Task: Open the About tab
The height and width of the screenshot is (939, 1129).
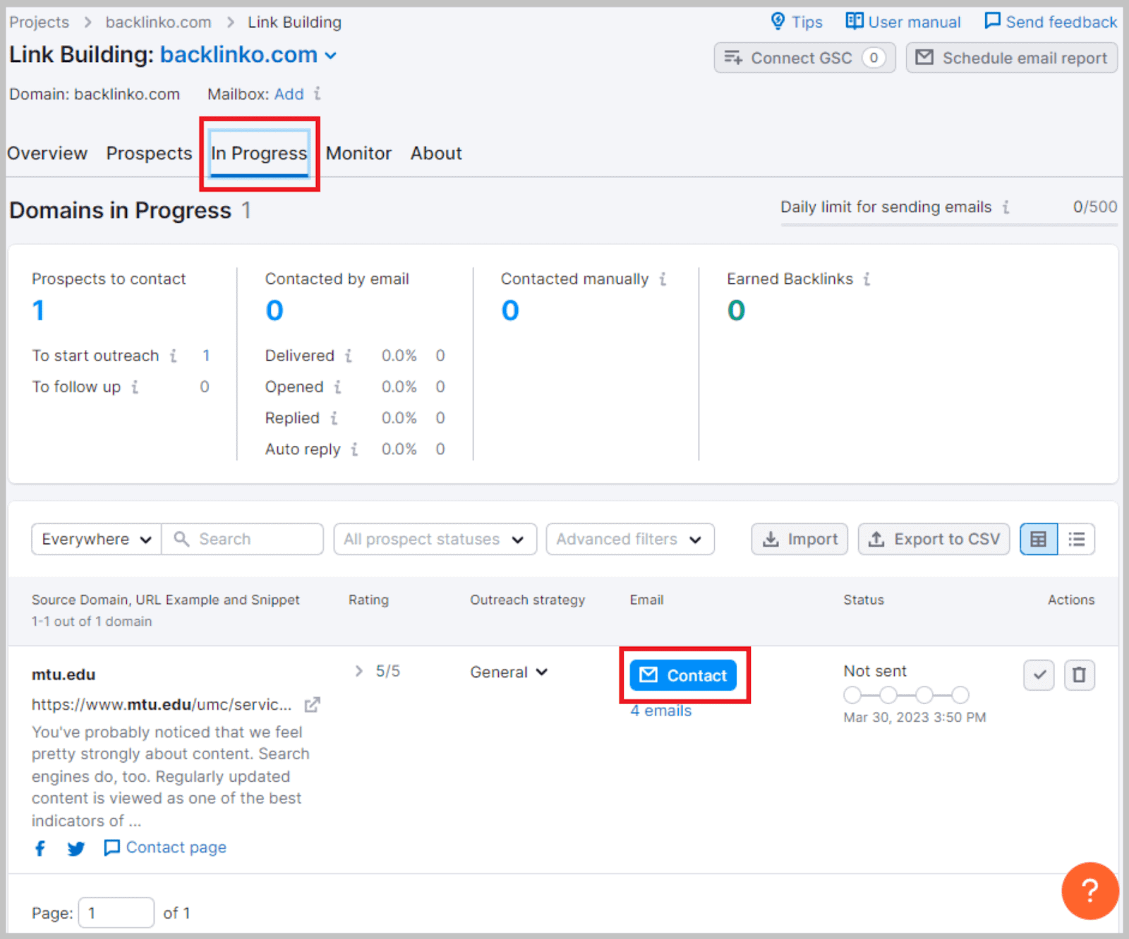Action: point(436,153)
